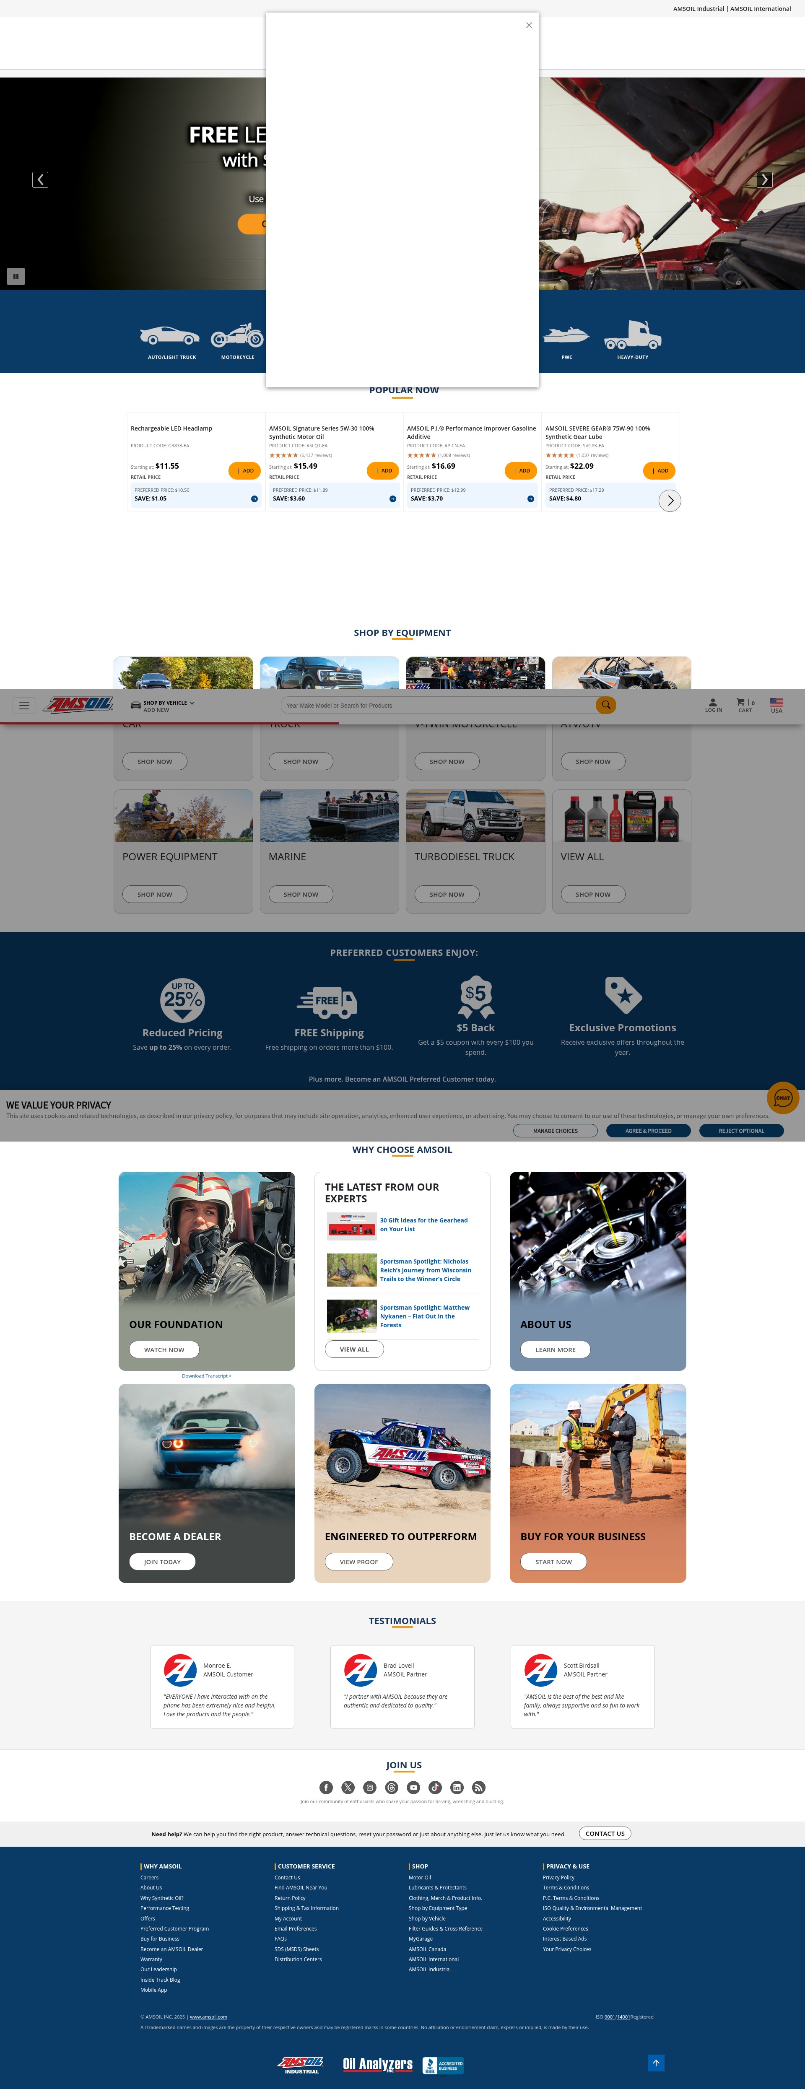Open AMSOIL YouTube icon
This screenshot has height=2089, width=805.
tap(413, 1787)
